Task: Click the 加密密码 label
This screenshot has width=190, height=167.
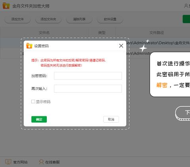Action: point(39,76)
